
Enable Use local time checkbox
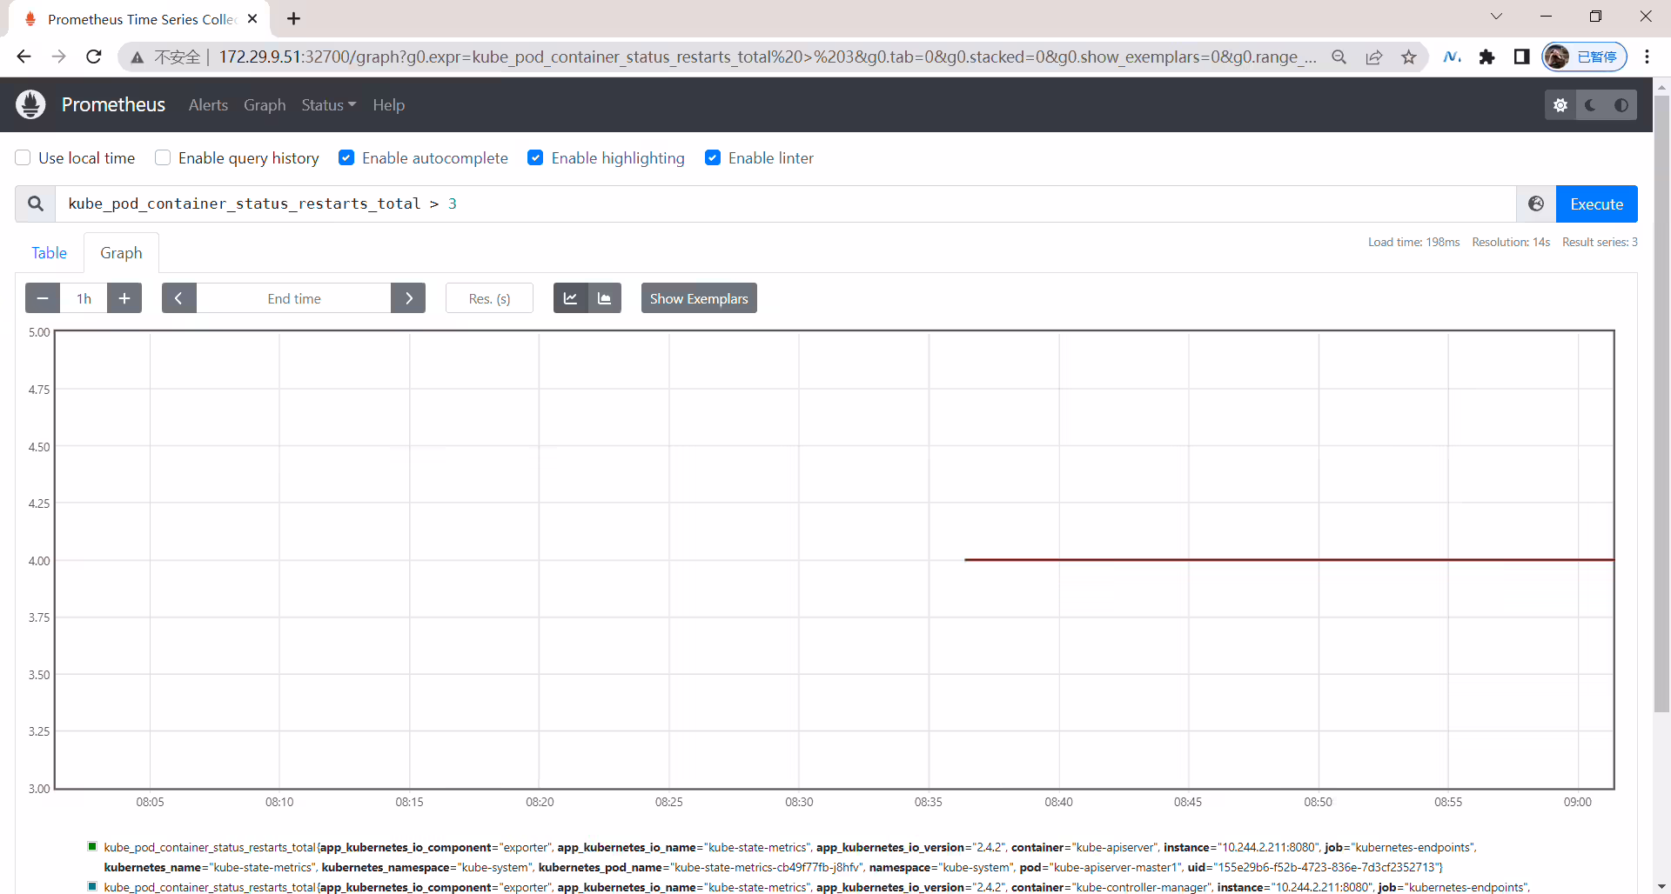coord(23,157)
